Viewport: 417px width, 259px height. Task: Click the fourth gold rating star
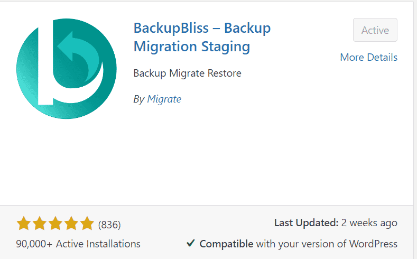tap(71, 224)
